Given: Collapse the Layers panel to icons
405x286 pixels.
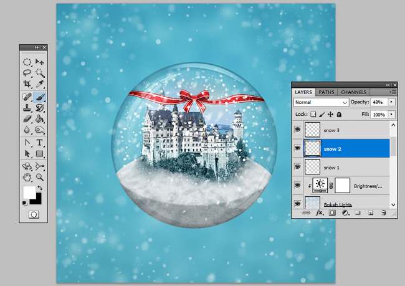Looking at the screenshot, I should (388, 85).
